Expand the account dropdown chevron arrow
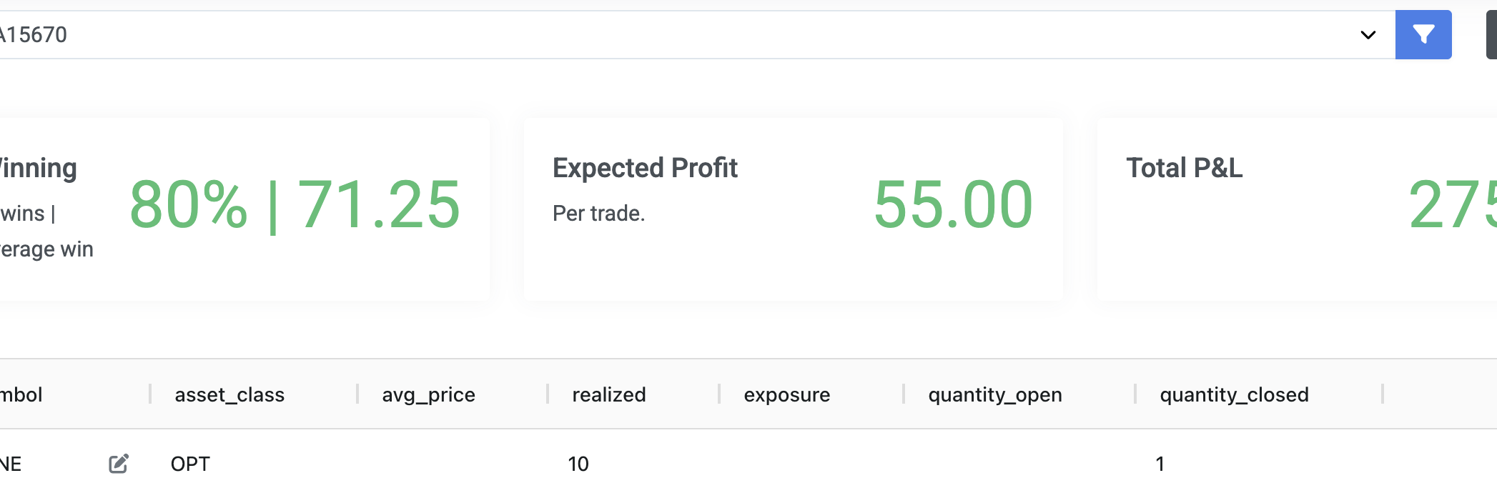Screen dimensions: 1497x483 1368,35
